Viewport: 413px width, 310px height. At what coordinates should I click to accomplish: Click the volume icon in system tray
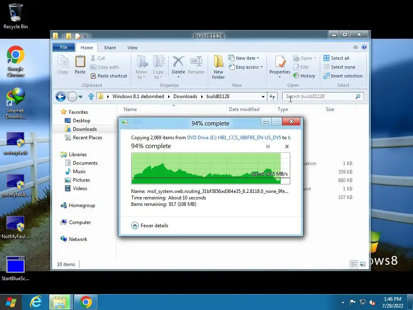tap(372, 302)
